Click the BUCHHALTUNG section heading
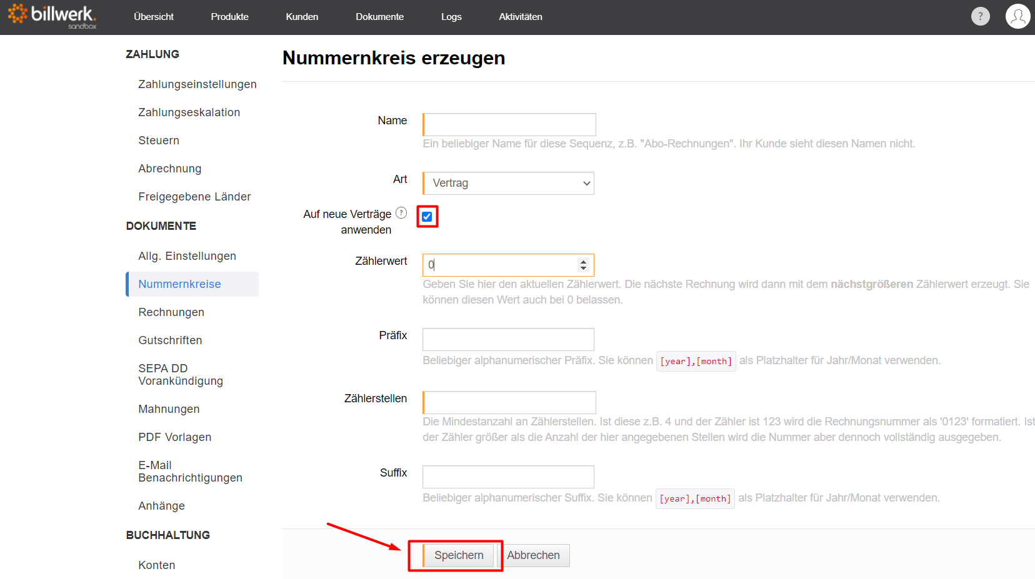The image size is (1035, 579). click(x=168, y=535)
